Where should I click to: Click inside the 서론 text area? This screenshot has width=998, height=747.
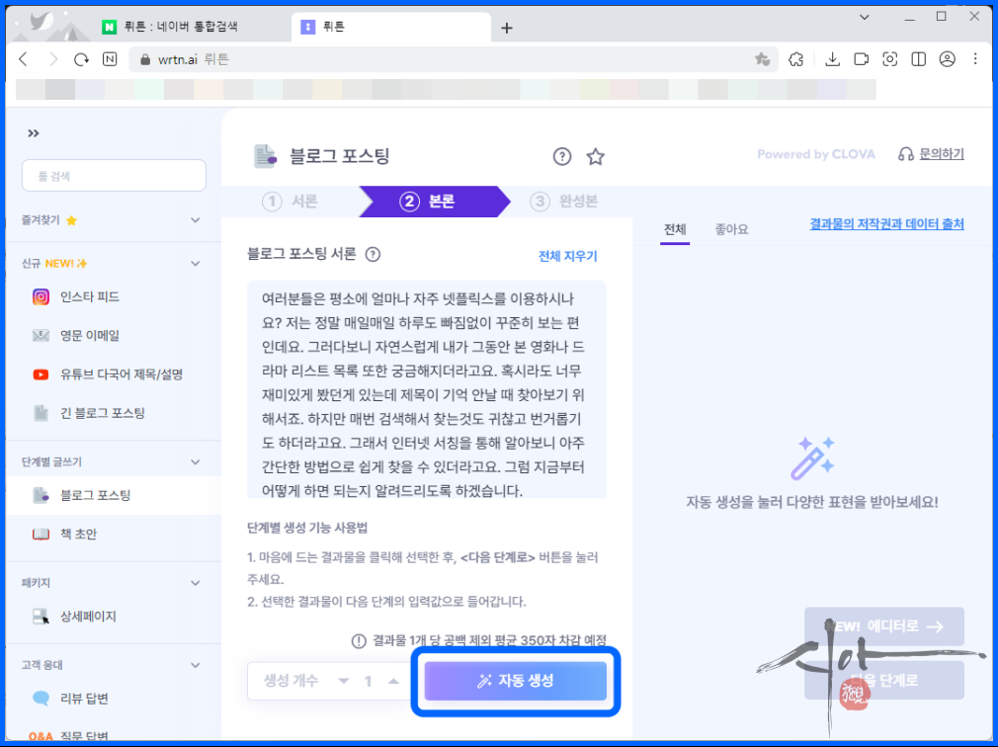427,388
